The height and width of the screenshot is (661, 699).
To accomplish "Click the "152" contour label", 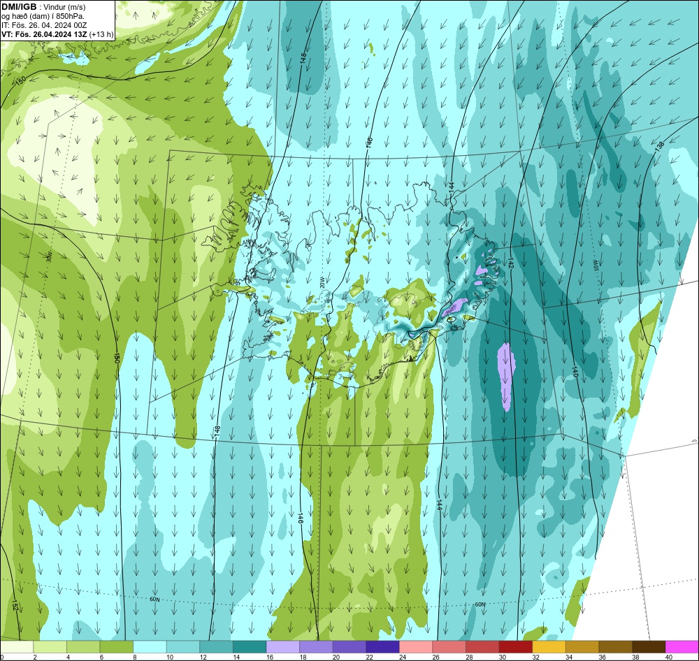I will click(14, 606).
